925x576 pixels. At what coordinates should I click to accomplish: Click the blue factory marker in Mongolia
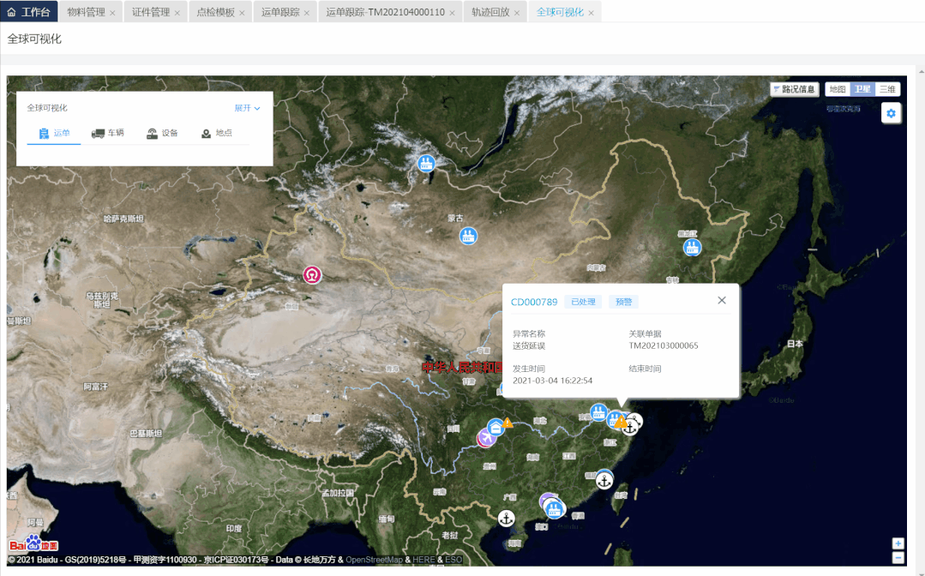(x=468, y=236)
